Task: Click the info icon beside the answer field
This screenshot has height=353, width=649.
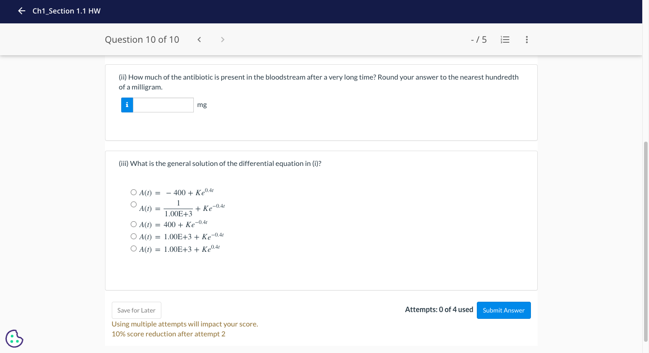Action: 127,105
